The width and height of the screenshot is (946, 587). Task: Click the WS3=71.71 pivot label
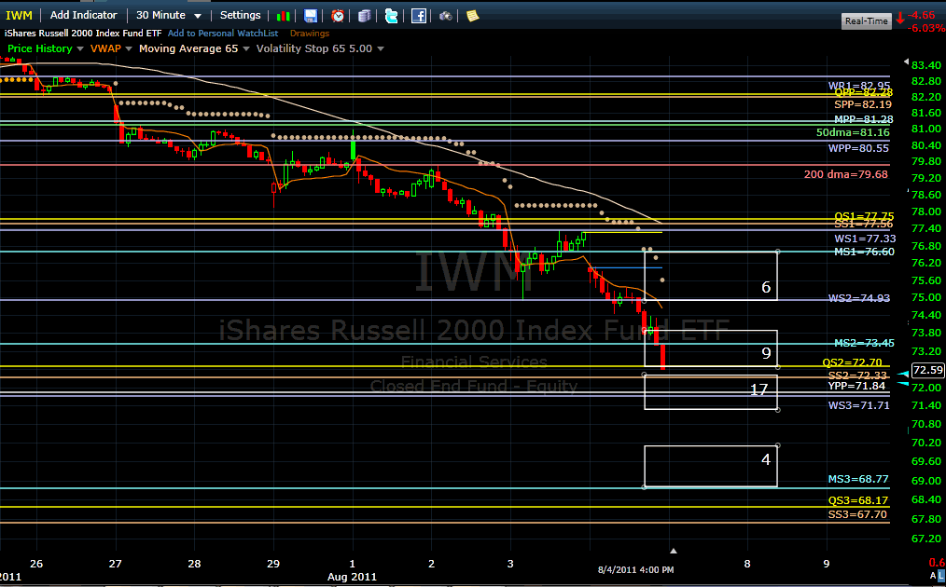[859, 405]
